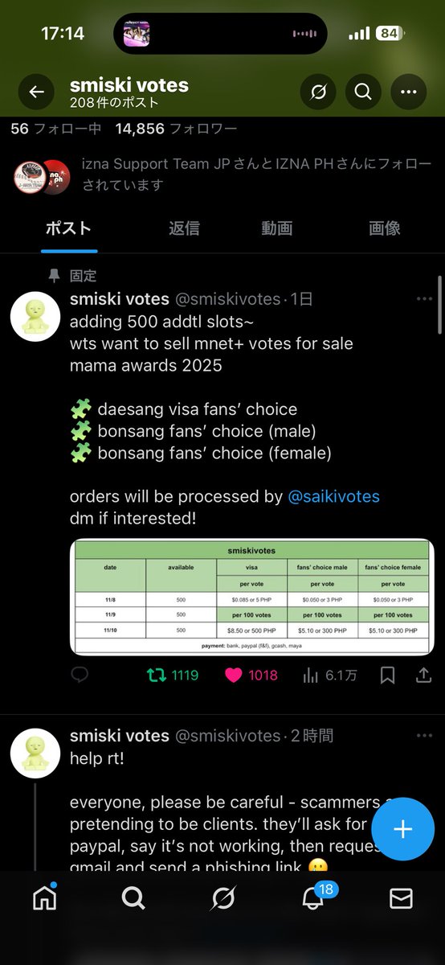Expand options of the help rt! post
Viewport: 445px width, 965px height.
(424, 736)
